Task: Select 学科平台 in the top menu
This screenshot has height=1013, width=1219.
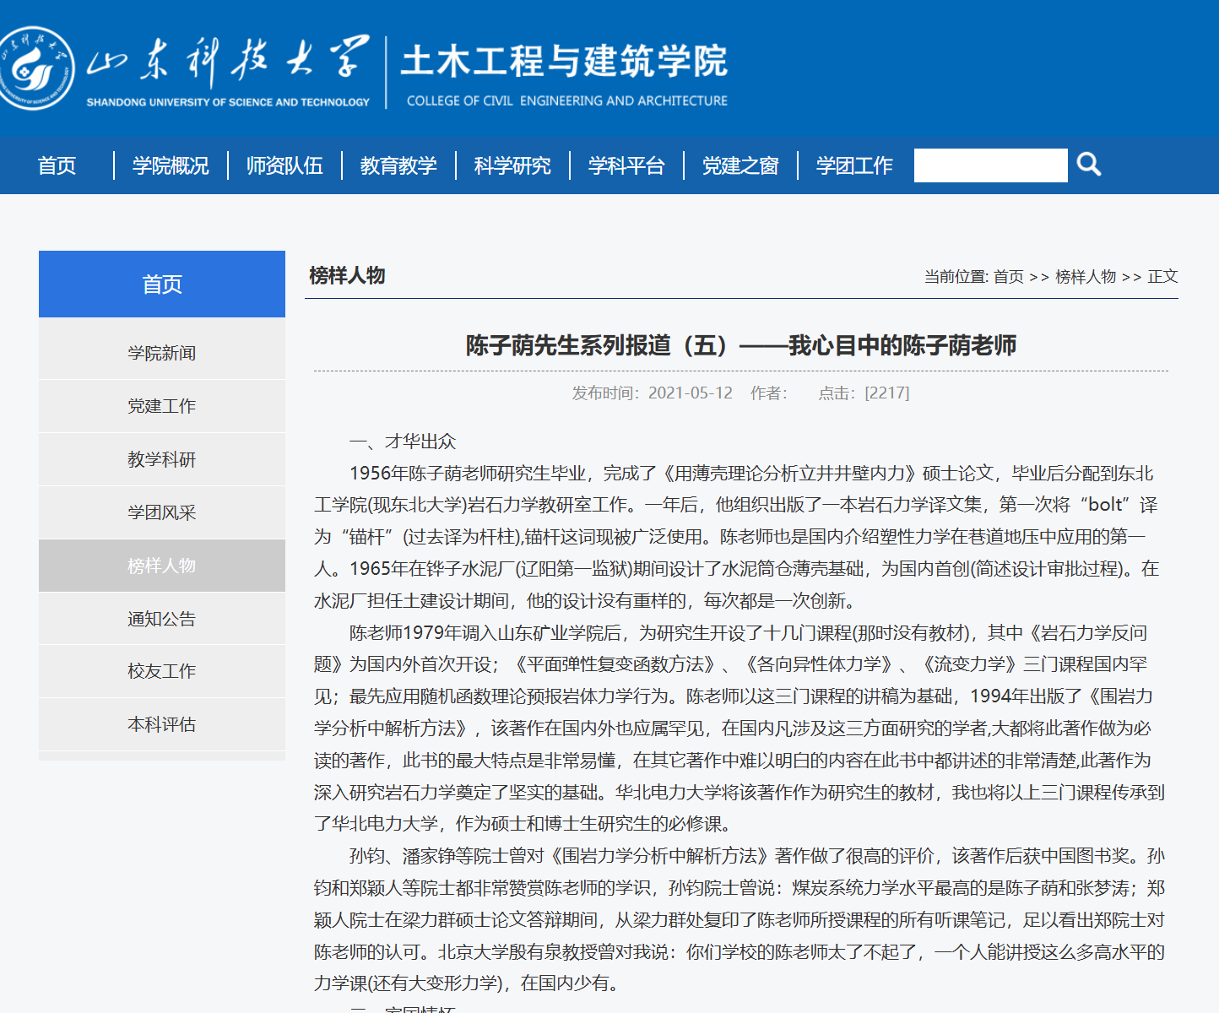Action: pyautogui.click(x=626, y=165)
